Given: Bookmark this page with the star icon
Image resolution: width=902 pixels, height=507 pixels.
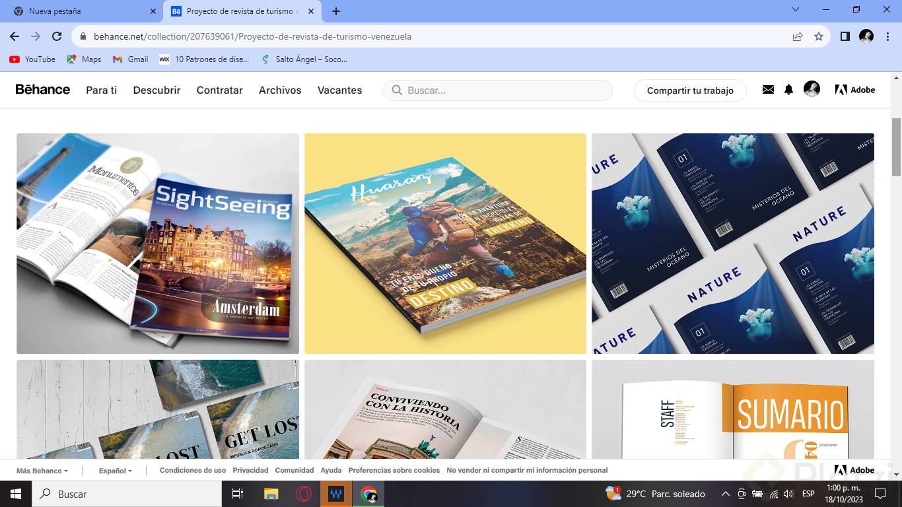Looking at the screenshot, I should pyautogui.click(x=819, y=36).
